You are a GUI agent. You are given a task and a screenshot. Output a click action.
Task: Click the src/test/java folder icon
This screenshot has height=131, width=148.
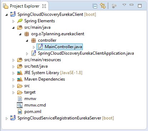click(x=20, y=66)
